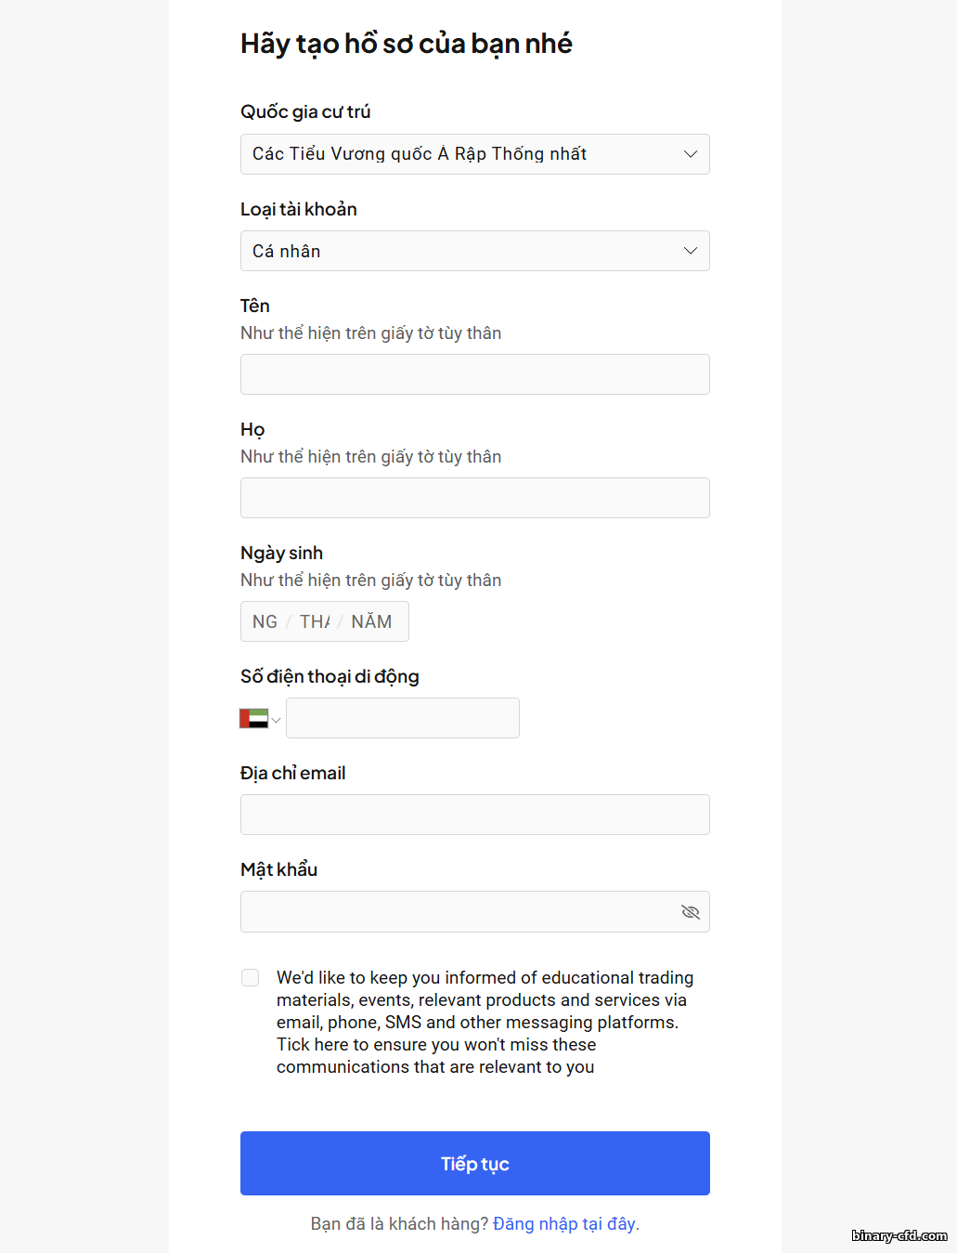Click the UAE flag icon

pos(253,718)
